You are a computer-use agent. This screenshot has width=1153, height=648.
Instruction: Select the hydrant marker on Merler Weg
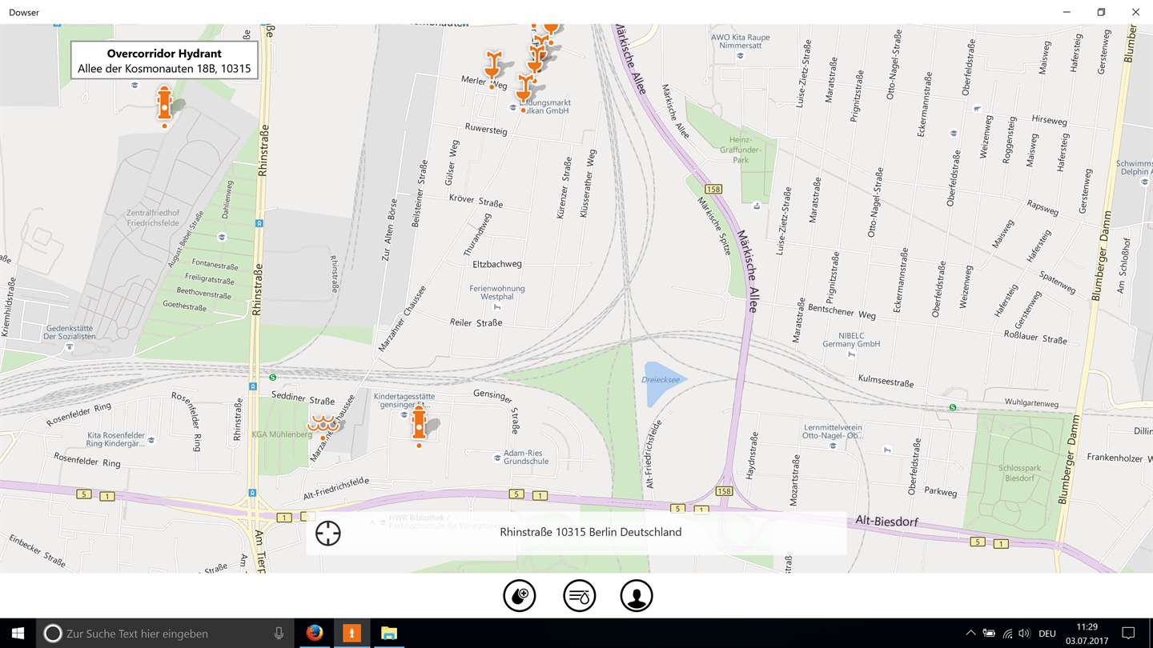(x=493, y=67)
